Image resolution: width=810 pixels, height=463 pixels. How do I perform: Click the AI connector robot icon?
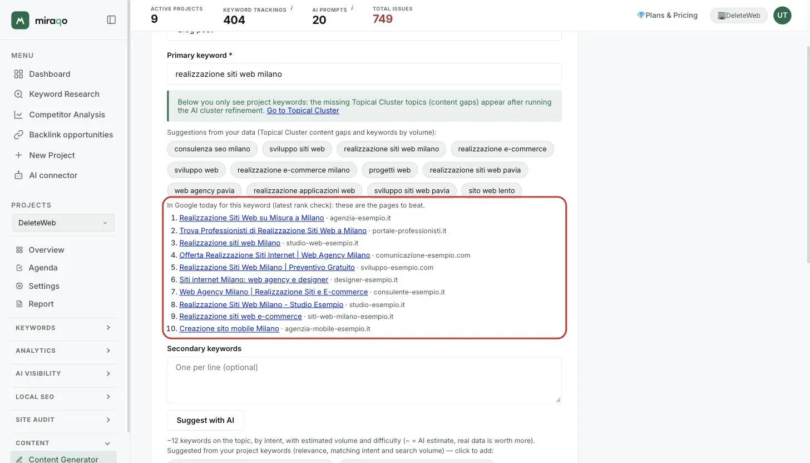pos(18,175)
